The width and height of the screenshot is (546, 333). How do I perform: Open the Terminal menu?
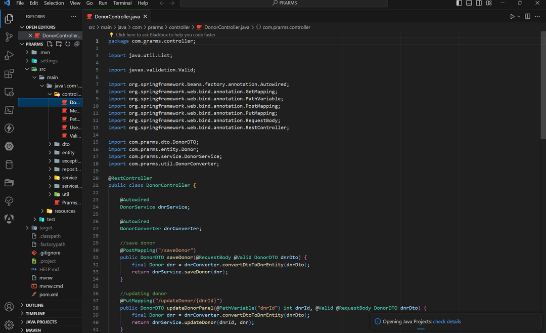[122, 3]
